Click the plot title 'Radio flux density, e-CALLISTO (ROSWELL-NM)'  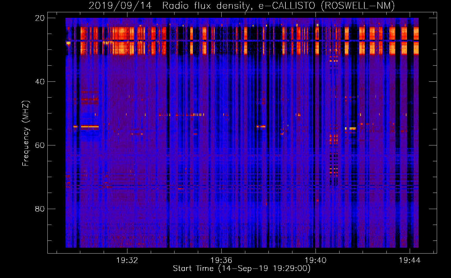278,6
